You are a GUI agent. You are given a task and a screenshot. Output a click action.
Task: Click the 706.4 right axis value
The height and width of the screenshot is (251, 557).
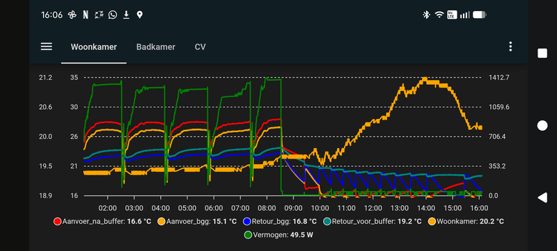[x=497, y=137]
